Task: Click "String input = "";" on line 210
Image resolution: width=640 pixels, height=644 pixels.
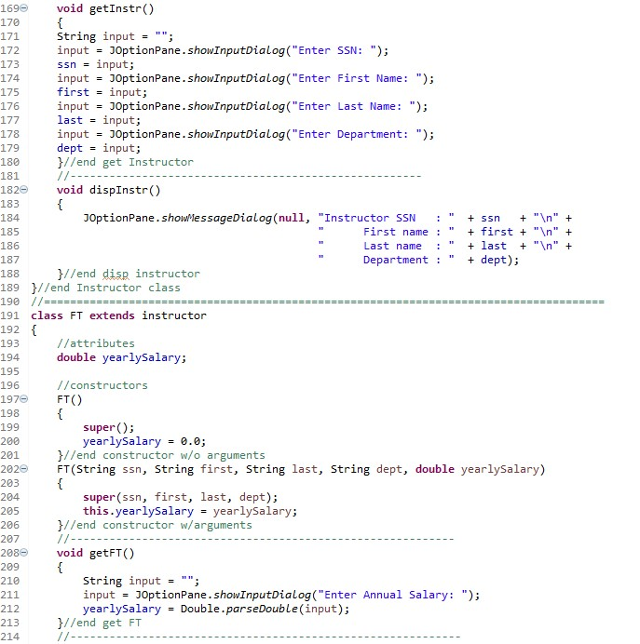Action: coord(142,581)
